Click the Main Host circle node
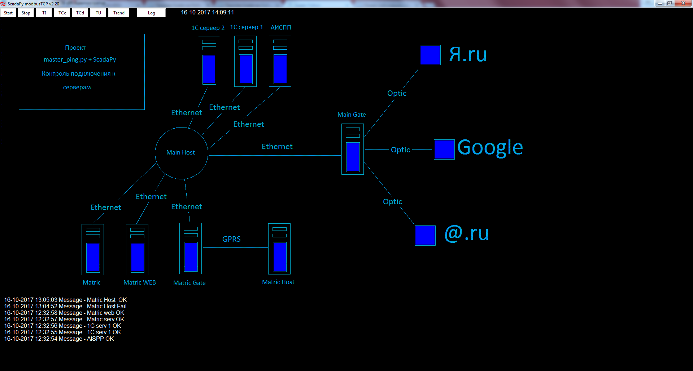 click(182, 153)
